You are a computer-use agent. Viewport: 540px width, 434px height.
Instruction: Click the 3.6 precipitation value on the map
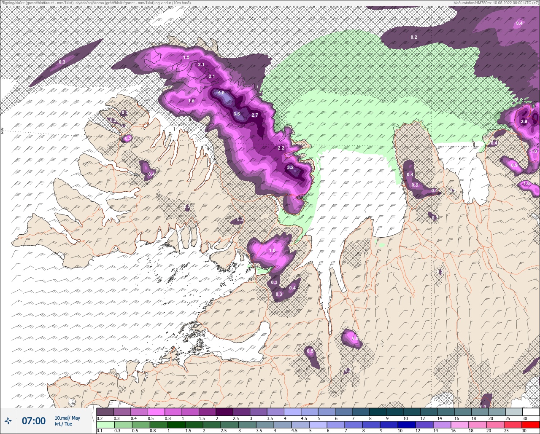[x=237, y=114]
